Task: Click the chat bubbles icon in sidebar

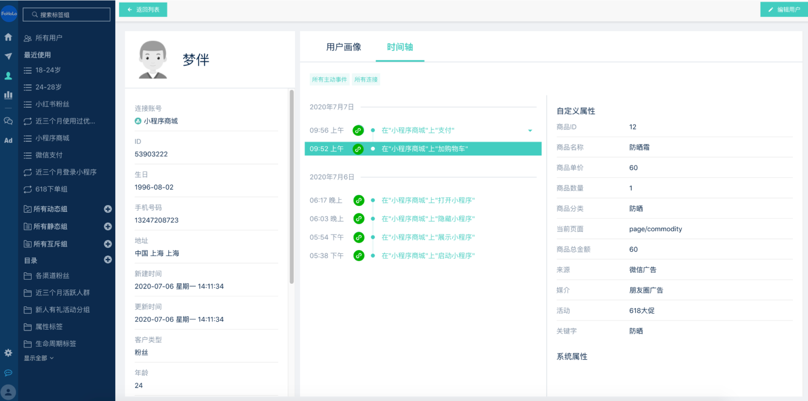Action: [x=8, y=121]
